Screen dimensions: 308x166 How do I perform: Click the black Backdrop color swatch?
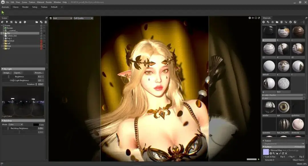tap(36, 125)
